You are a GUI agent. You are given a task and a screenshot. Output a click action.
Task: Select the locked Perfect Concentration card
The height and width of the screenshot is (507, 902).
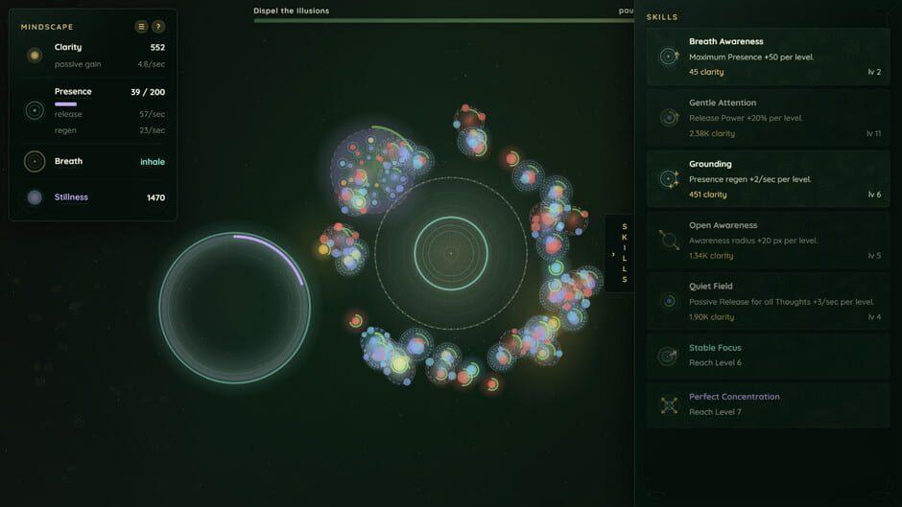pos(768,405)
